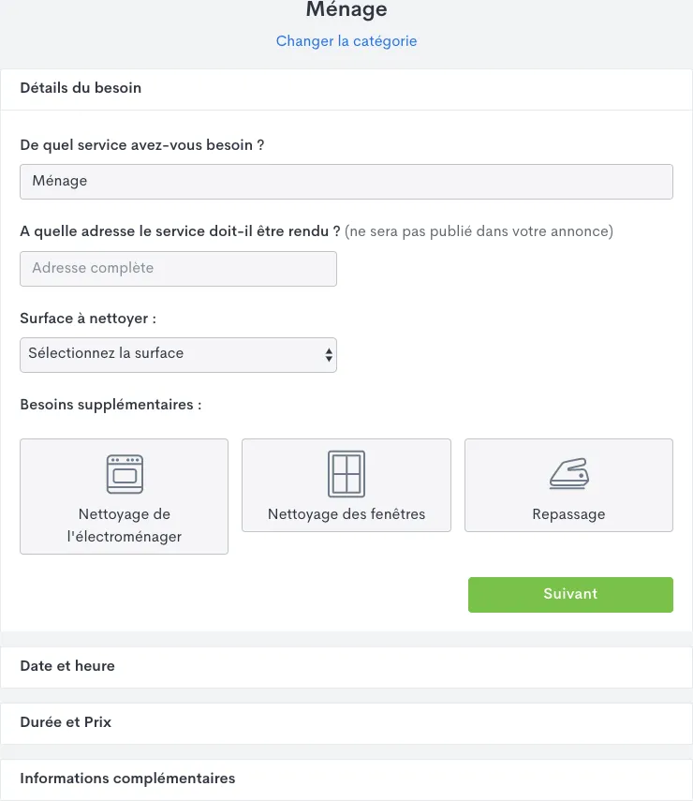Click the window pane icon

click(346, 474)
